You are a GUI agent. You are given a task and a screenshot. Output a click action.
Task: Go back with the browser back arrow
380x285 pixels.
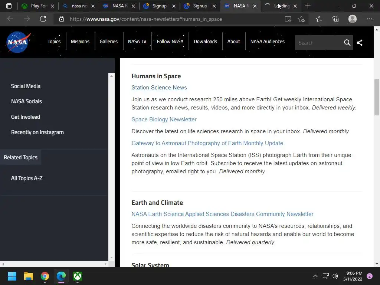coord(10,19)
